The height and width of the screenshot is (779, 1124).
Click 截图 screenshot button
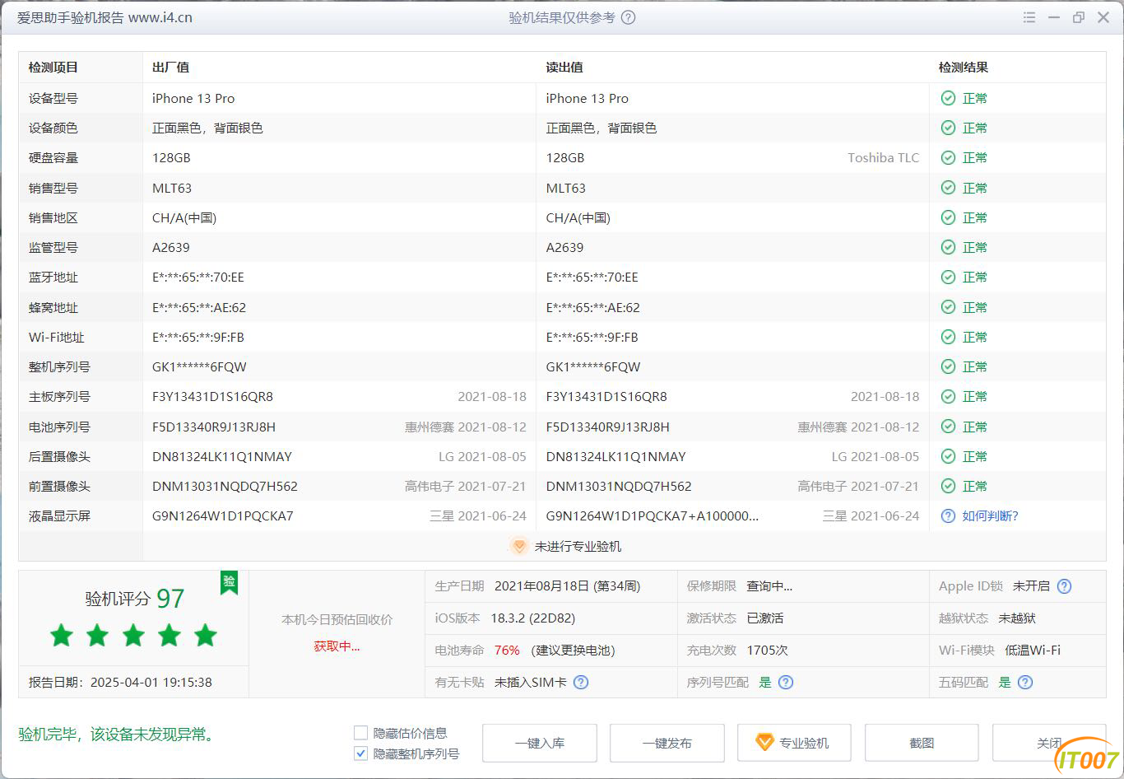[x=922, y=743]
